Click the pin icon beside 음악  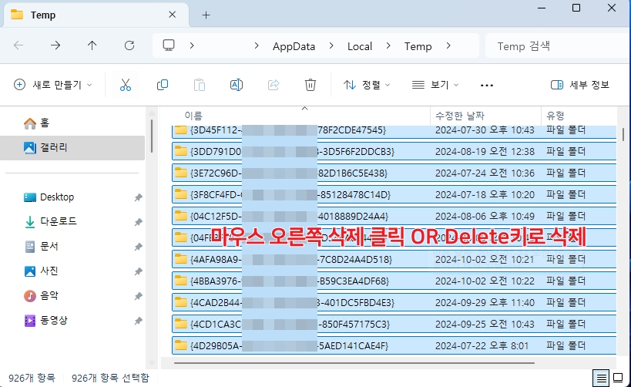click(x=138, y=296)
